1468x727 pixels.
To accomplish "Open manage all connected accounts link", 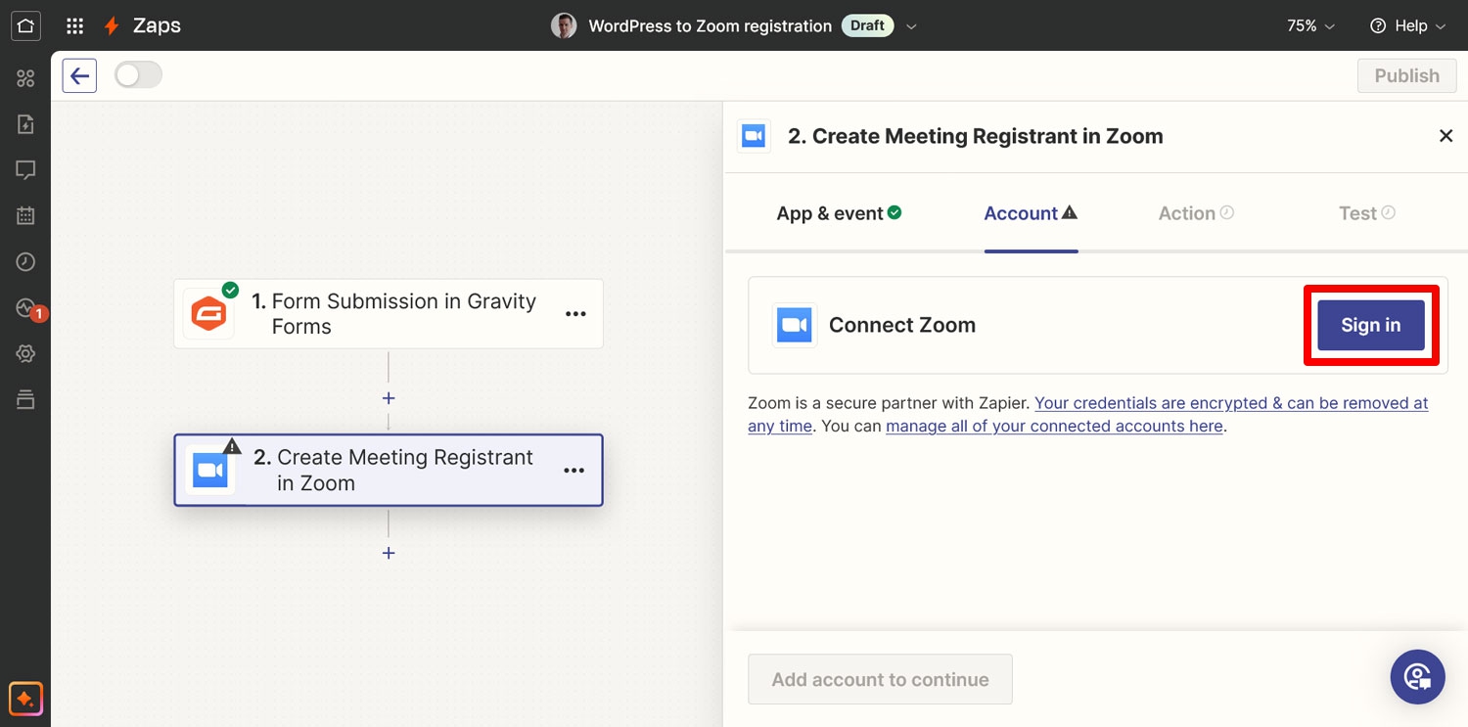I will 1054,426.
